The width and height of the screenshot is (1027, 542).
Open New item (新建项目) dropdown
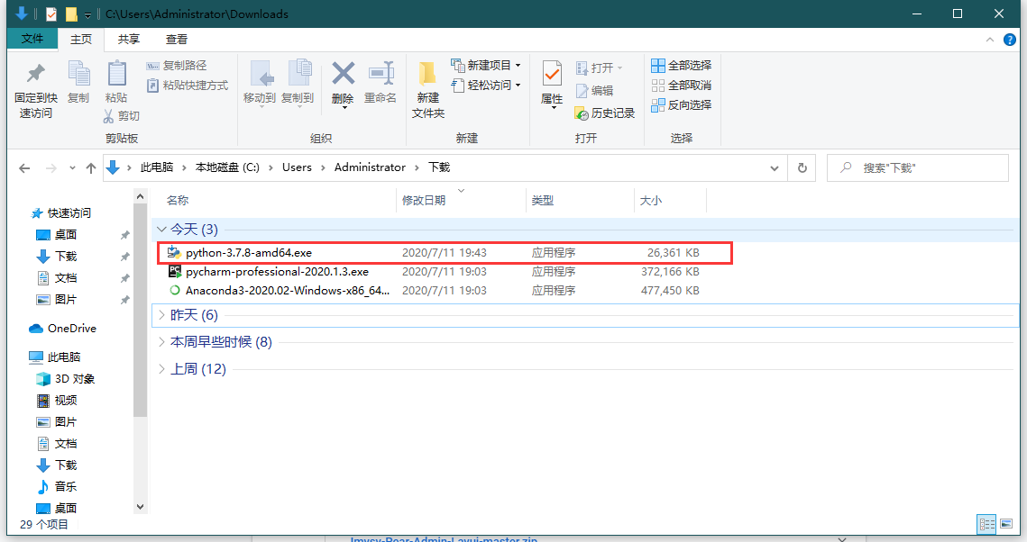(486, 66)
